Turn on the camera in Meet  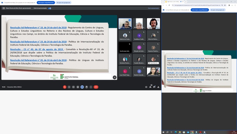[69, 87]
